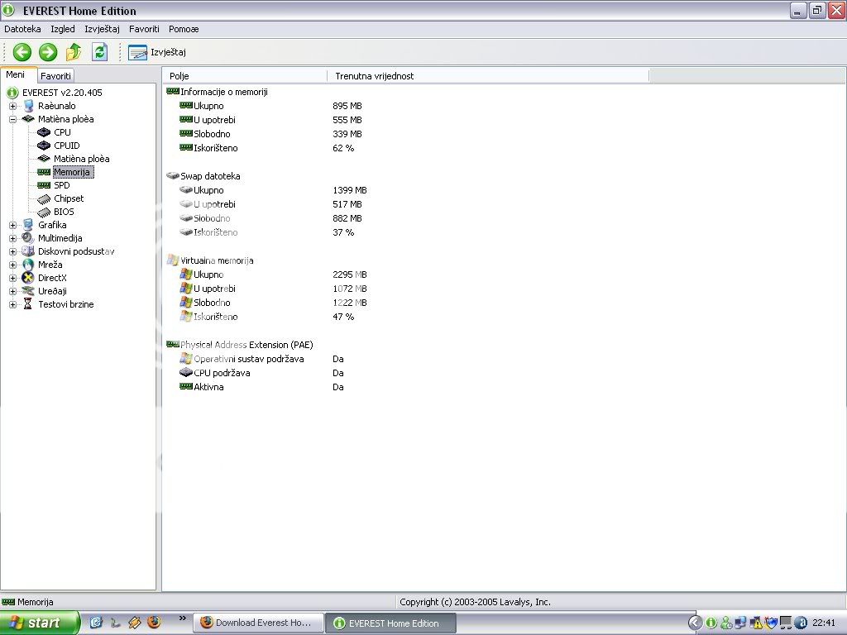Go up one level with the yellow arrow icon
The image size is (847, 635).
(74, 52)
